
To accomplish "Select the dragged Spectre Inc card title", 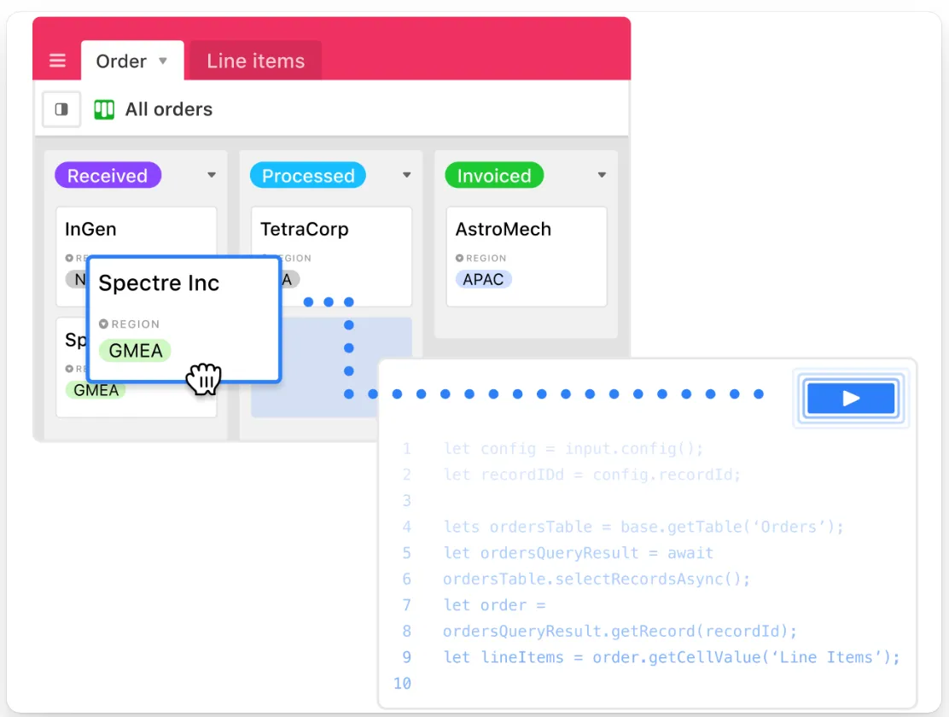I will pyautogui.click(x=160, y=283).
